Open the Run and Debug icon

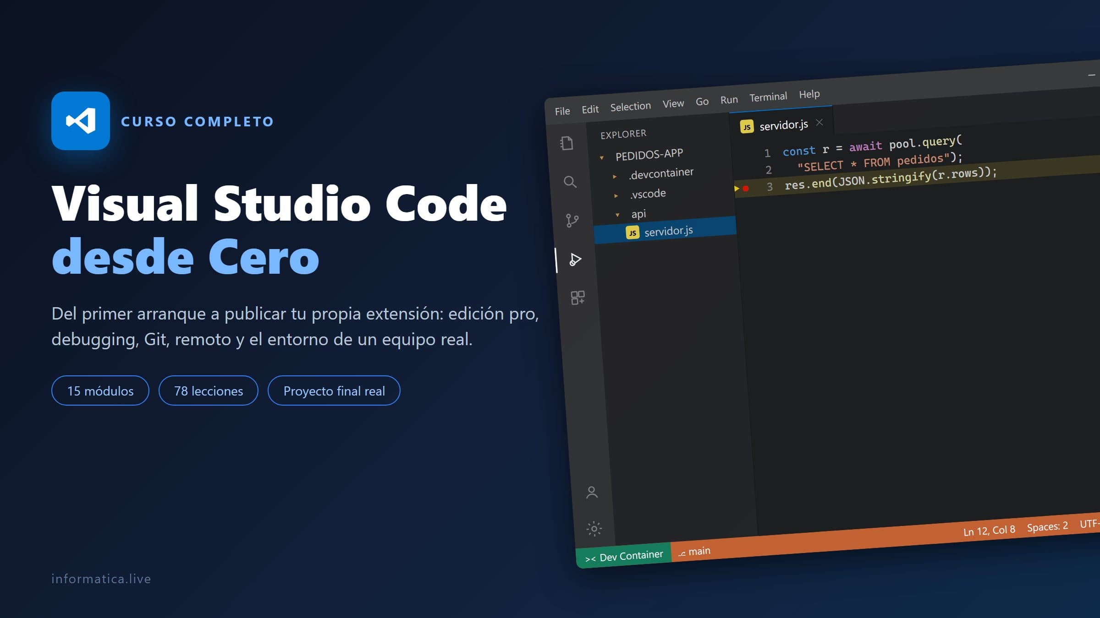[575, 260]
